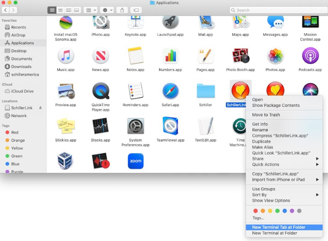Screen dimensions: 328x241
Task: Apply the green tag color in context menu
Action: pos(278,211)
